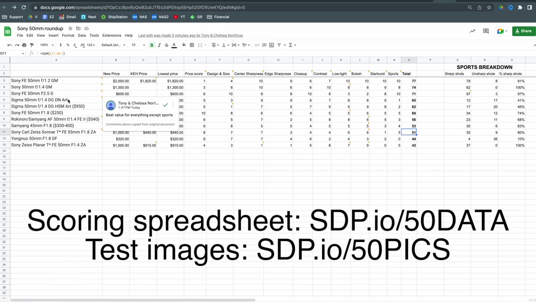The width and height of the screenshot is (536, 302).
Task: Open the Name box dropdown arrow
Action: point(23,54)
